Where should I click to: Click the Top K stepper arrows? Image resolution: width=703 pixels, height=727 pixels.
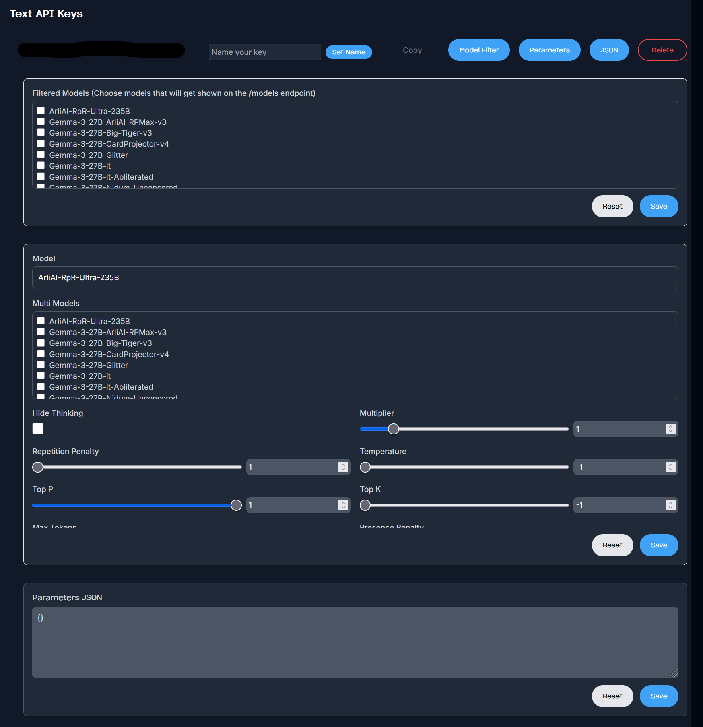[670, 505]
